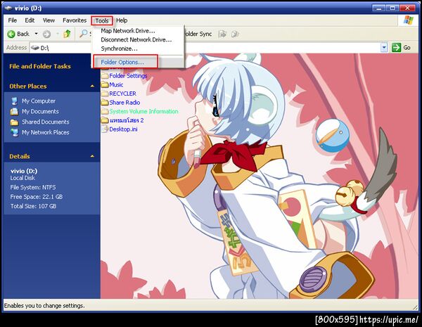The width and height of the screenshot is (422, 327).
Task: Select the Share Radio folder
Action: click(x=120, y=102)
